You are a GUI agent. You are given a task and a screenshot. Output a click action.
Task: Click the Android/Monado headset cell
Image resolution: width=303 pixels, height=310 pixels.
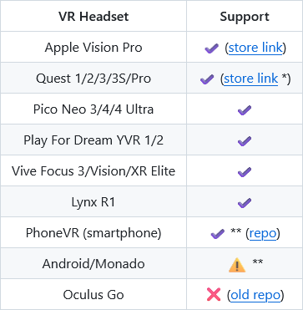[93, 264]
